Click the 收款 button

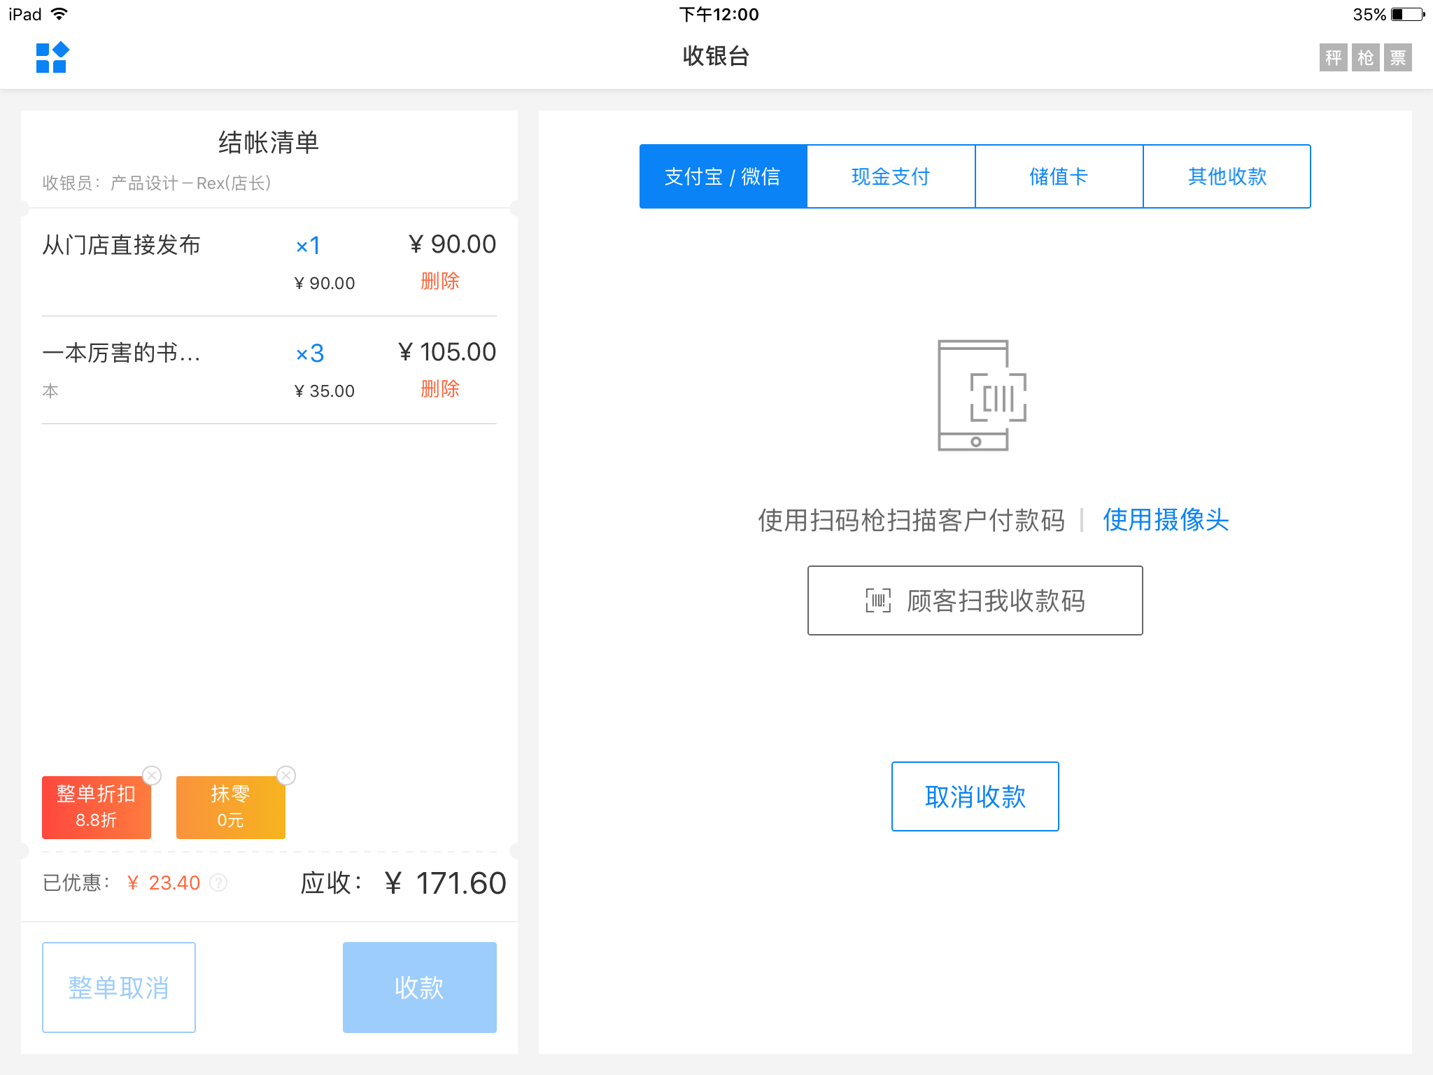click(x=420, y=988)
